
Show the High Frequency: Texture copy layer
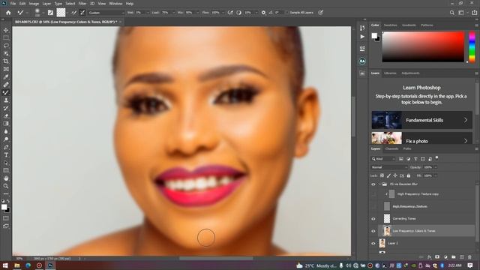pyautogui.click(x=373, y=194)
